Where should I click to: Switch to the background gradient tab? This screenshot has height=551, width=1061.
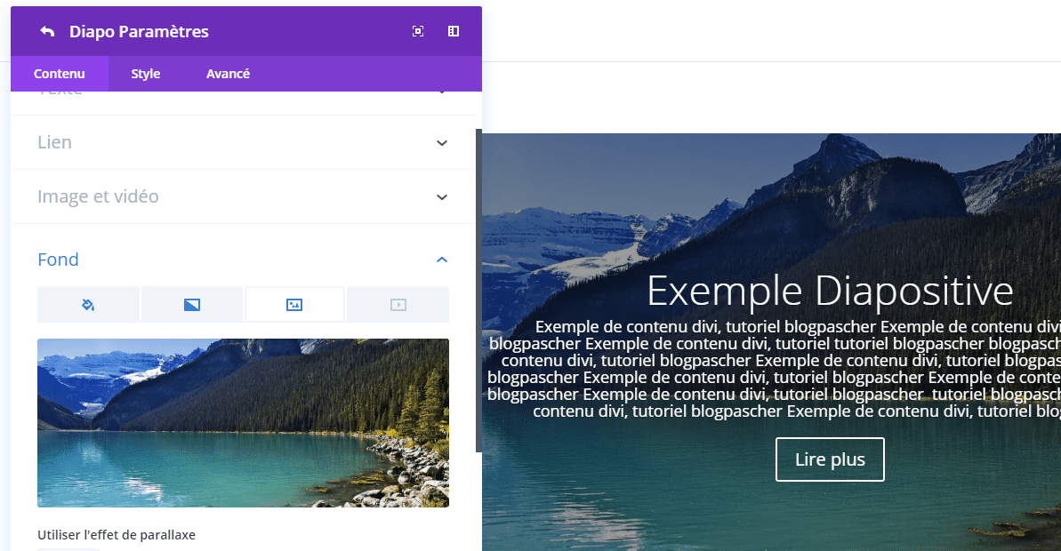click(x=191, y=305)
